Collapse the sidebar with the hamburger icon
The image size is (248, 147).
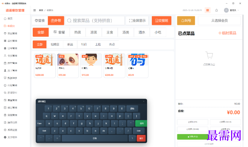35,10
